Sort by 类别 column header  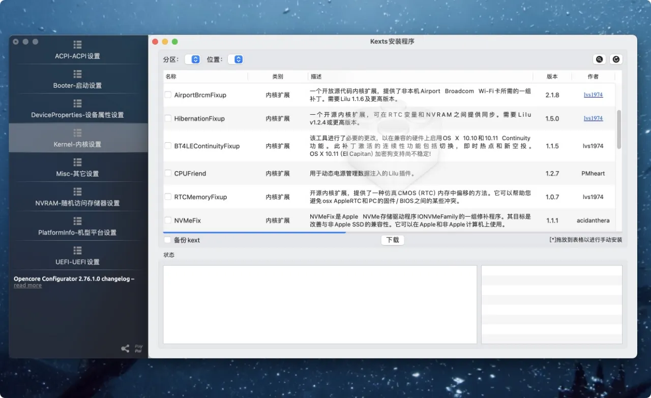[278, 77]
